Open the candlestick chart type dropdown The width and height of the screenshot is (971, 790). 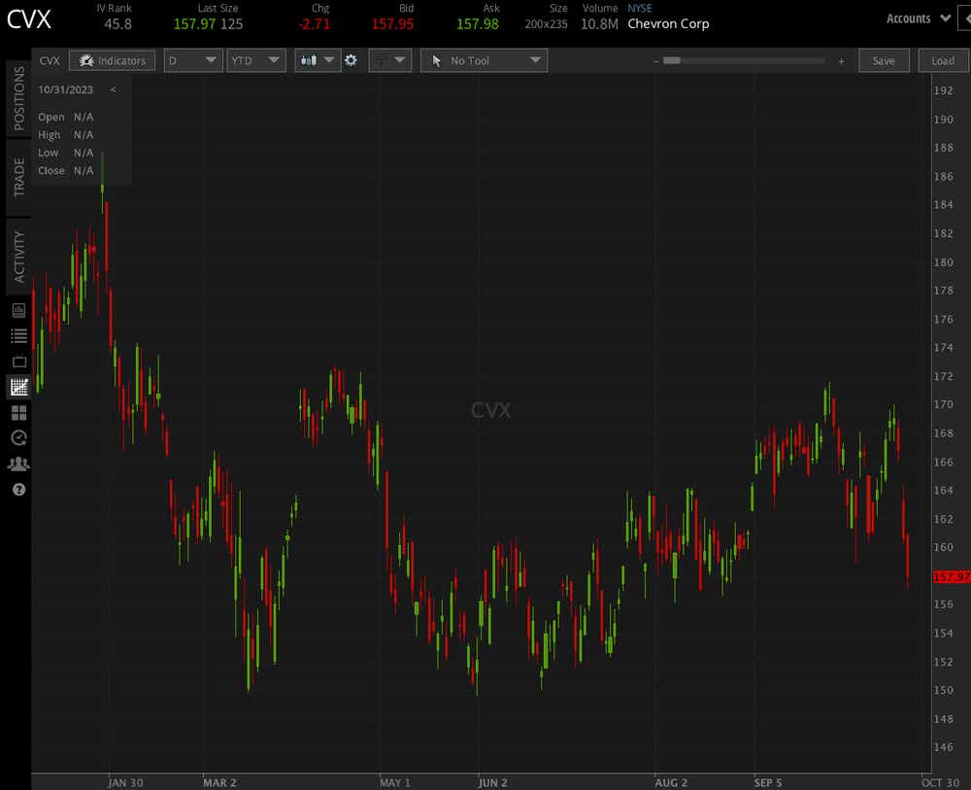coord(318,60)
